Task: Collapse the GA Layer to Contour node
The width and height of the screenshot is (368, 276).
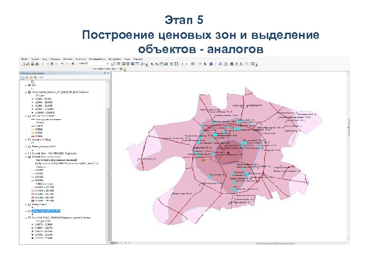Action: pyautogui.click(x=26, y=116)
